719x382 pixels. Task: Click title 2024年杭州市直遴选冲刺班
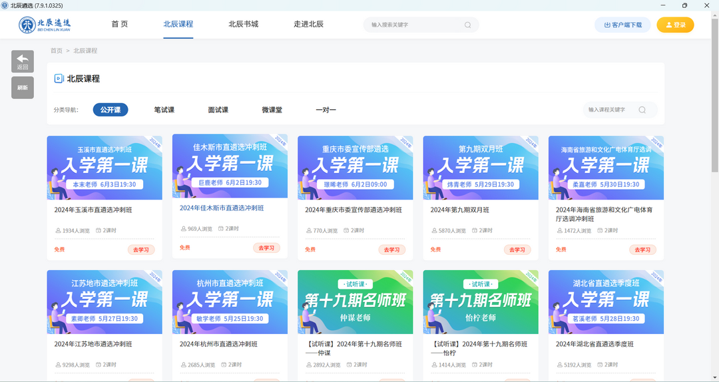218,344
